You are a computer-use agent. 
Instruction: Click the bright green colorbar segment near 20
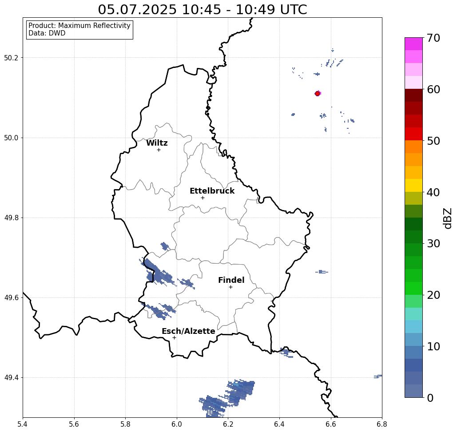click(x=413, y=288)
